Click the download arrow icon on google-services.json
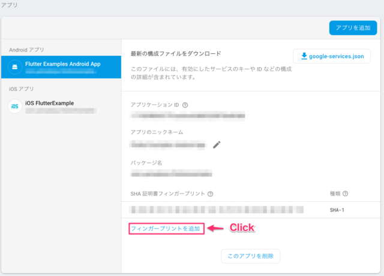Viewport: 384px width, 276px height. point(304,56)
